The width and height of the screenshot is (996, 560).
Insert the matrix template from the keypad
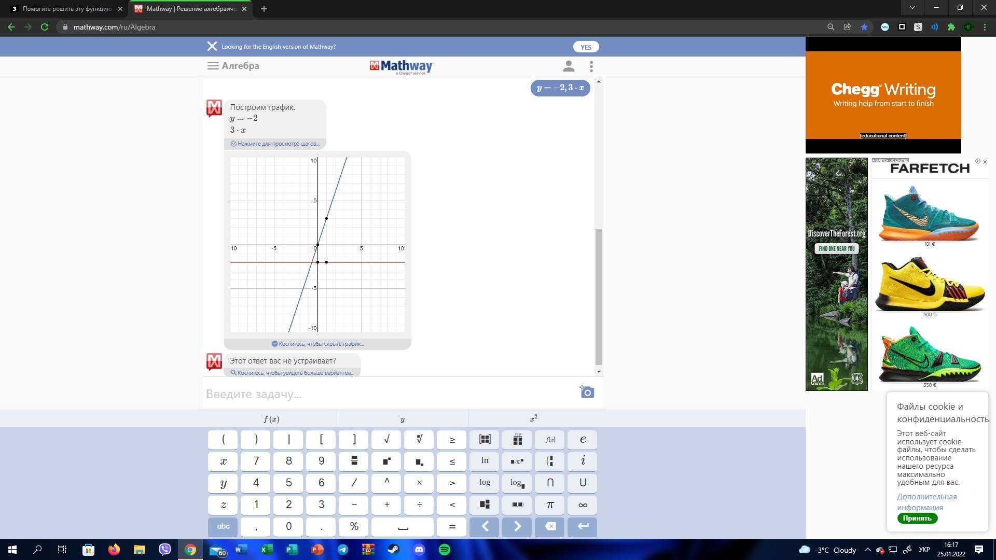485,440
